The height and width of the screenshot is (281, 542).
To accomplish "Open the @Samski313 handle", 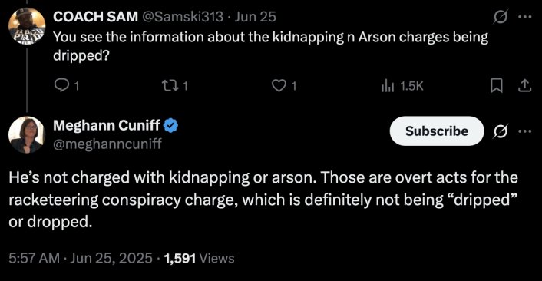I will (183, 17).
